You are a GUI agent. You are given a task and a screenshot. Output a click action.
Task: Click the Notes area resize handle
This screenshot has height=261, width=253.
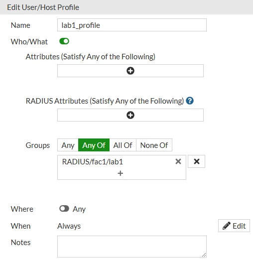click(x=204, y=255)
